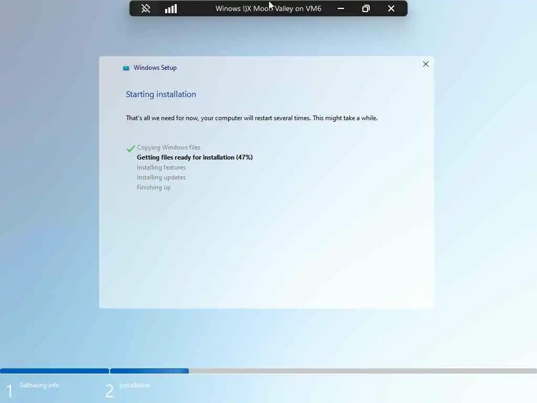Click the 'Windows Setup' title text
This screenshot has width=537, height=403.
click(155, 68)
